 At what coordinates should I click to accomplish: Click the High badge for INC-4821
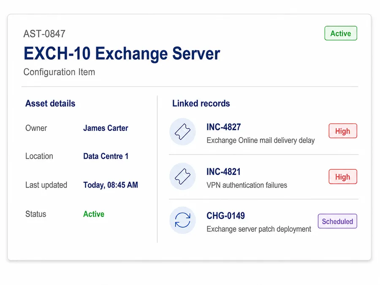click(x=343, y=176)
